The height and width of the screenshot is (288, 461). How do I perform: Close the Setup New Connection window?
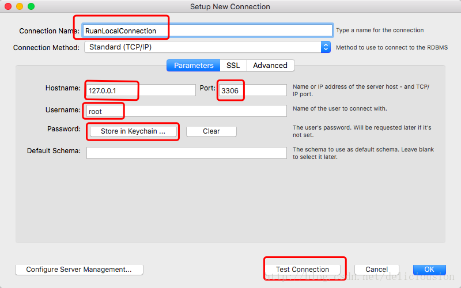8,6
